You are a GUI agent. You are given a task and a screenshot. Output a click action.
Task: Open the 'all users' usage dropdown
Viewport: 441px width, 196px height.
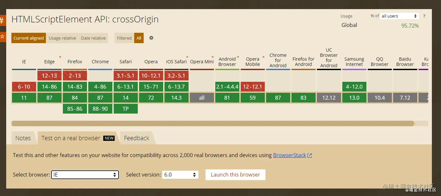(399, 16)
